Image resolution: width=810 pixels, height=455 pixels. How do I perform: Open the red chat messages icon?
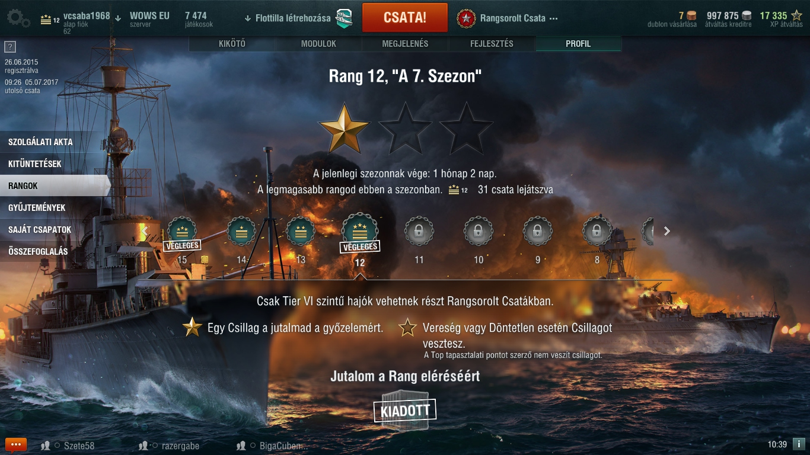tap(16, 445)
